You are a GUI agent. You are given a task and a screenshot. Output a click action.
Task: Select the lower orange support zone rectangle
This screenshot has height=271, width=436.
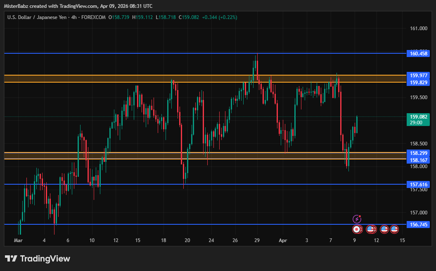(205, 156)
